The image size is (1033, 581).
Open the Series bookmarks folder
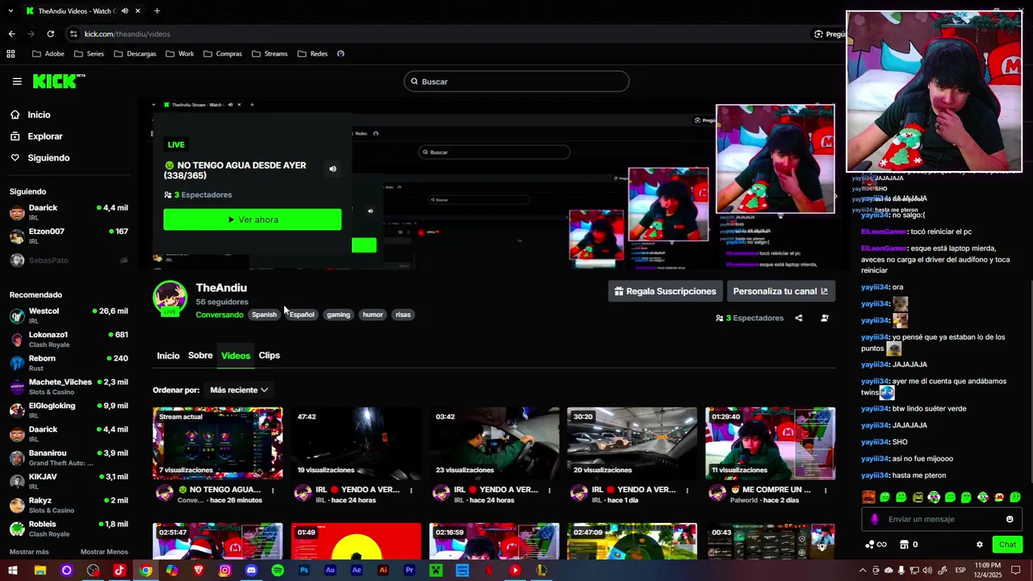coord(89,54)
